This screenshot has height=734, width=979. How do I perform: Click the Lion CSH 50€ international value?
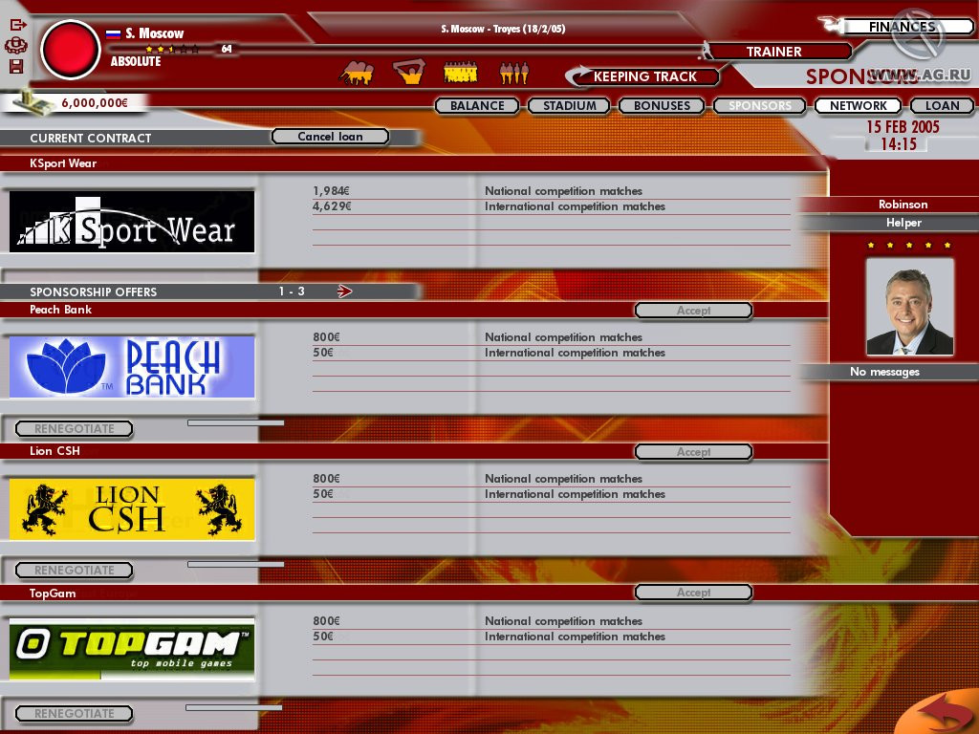[x=323, y=494]
